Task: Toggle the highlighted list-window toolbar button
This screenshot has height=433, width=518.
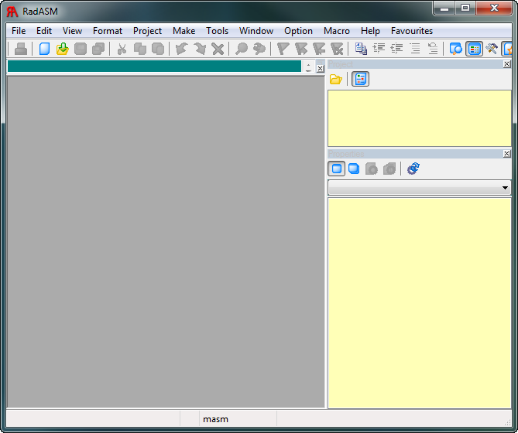Action: [475, 49]
